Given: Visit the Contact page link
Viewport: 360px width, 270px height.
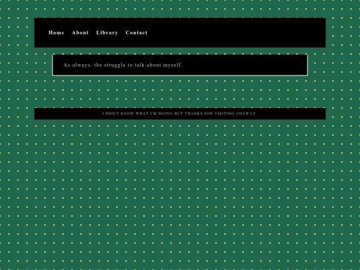Looking at the screenshot, I should [137, 33].
